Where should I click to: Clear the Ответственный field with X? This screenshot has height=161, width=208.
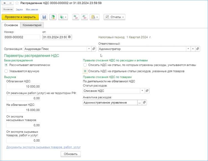coord(193,49)
